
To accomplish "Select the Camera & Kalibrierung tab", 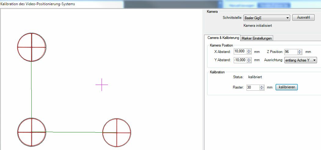I will [x=223, y=38].
